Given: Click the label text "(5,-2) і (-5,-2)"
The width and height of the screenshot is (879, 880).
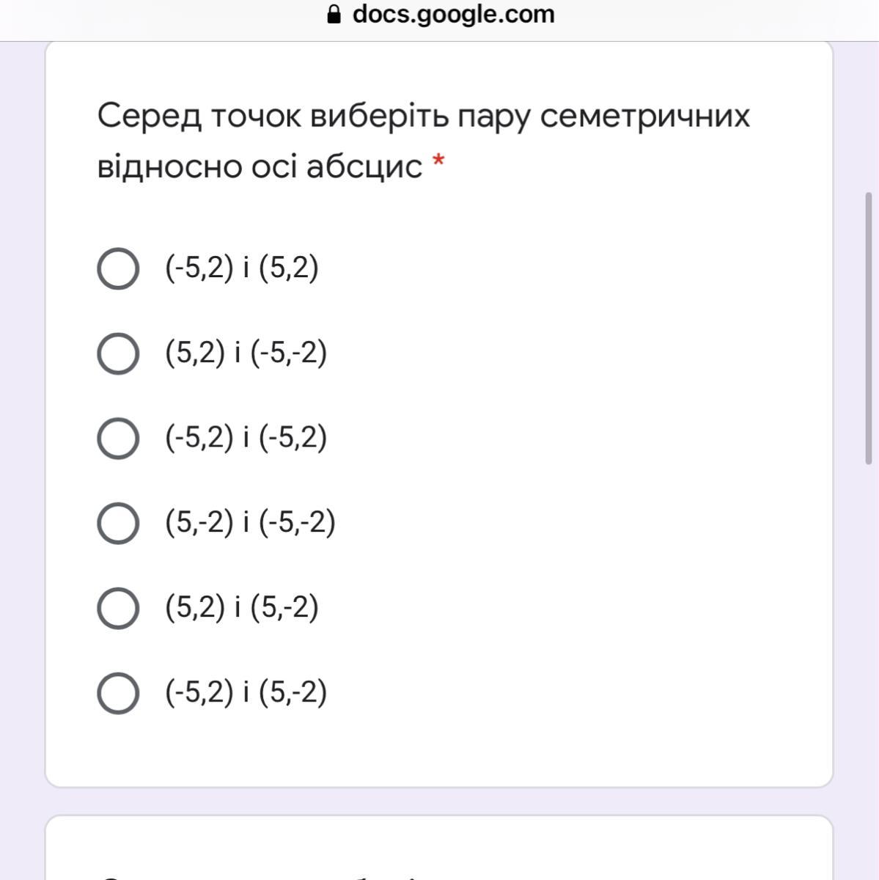Looking at the screenshot, I should coord(250,523).
